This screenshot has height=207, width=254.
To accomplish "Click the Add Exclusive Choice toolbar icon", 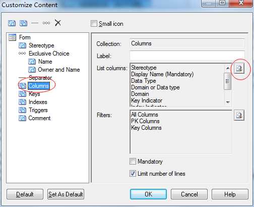I will 46,23.
